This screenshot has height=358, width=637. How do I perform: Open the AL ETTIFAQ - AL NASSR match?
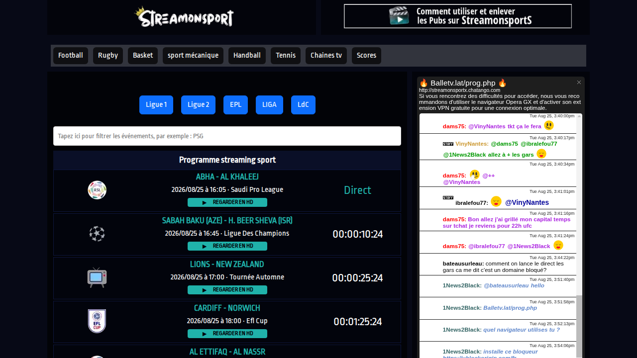[x=227, y=352]
